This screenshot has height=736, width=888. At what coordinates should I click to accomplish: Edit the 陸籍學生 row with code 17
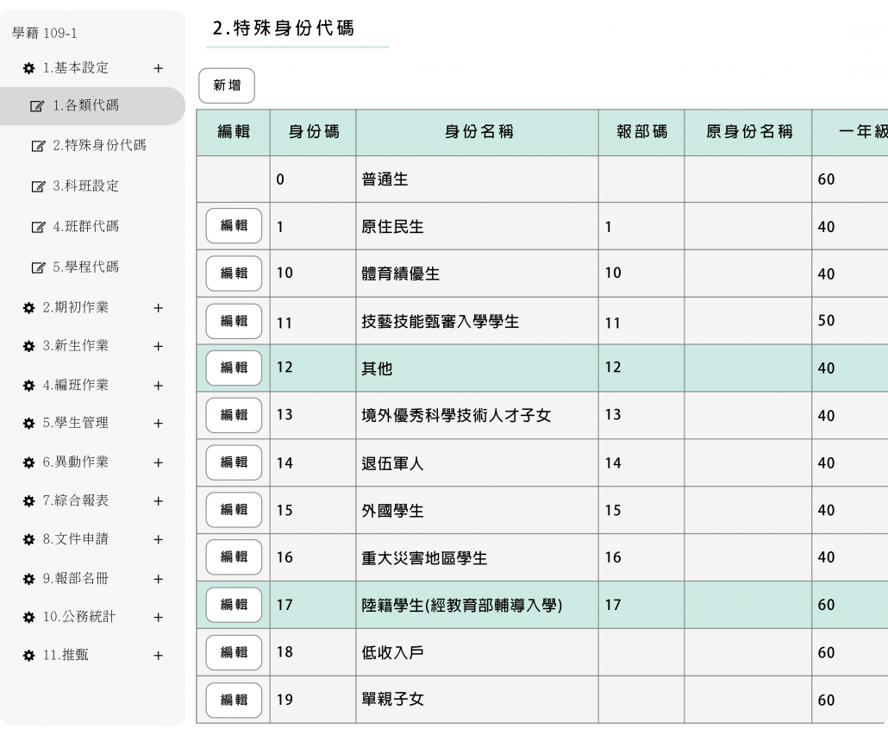tap(234, 605)
